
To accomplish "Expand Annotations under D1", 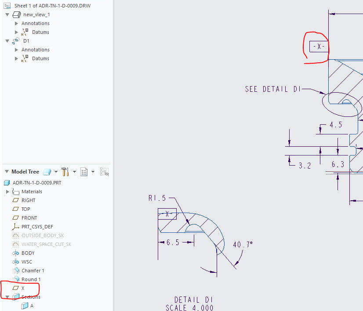I will [16, 50].
